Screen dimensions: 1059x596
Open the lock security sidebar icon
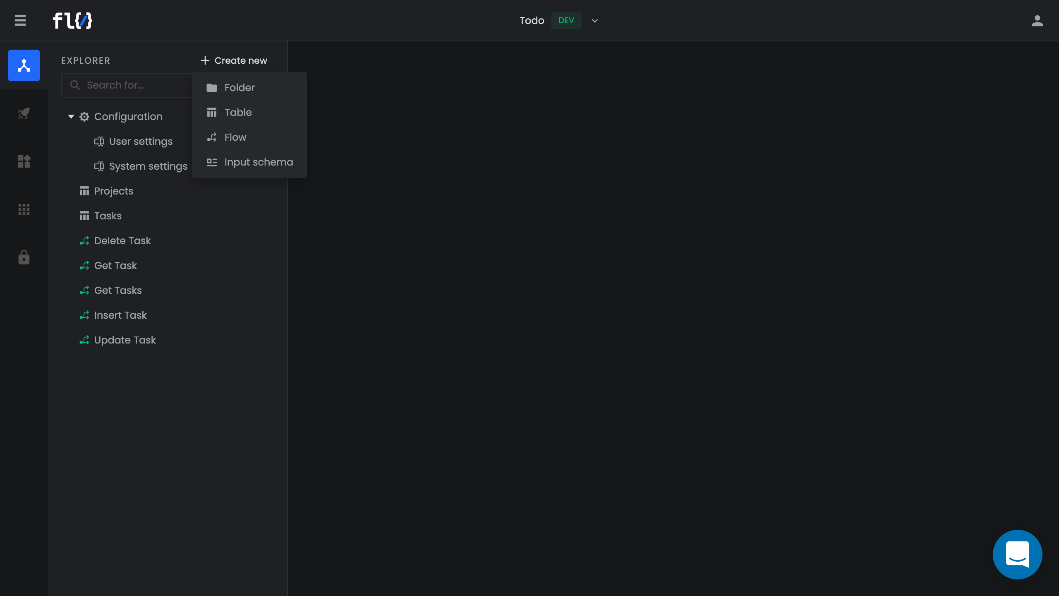24,257
